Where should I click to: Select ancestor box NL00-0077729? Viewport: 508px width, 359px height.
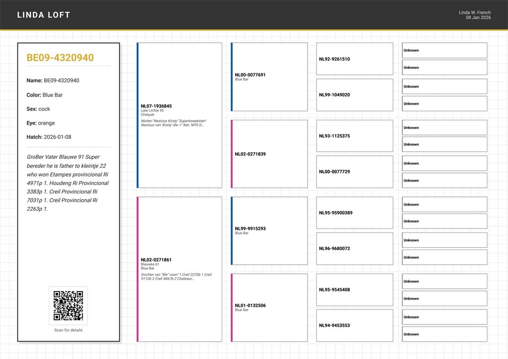click(x=355, y=172)
